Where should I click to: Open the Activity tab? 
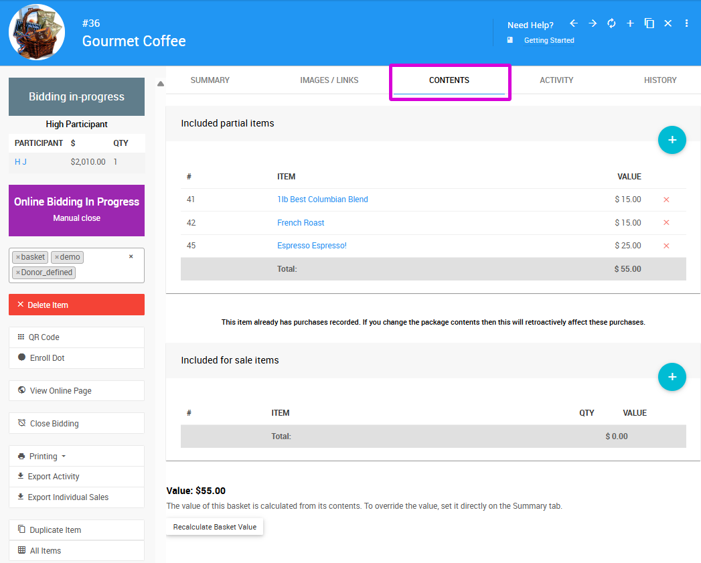(556, 80)
